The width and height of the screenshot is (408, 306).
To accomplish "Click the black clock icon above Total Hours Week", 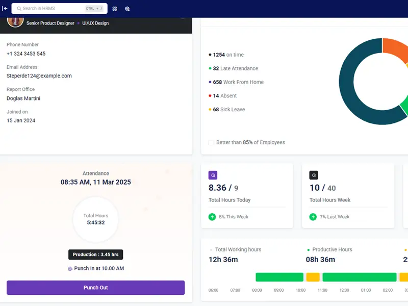I will (x=314, y=175).
